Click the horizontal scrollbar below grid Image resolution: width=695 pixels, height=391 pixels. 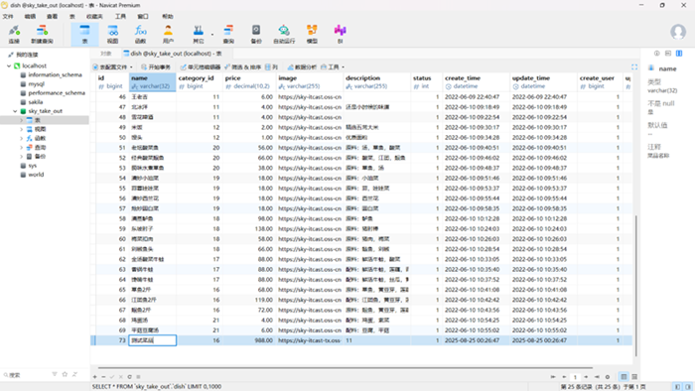pos(346,367)
